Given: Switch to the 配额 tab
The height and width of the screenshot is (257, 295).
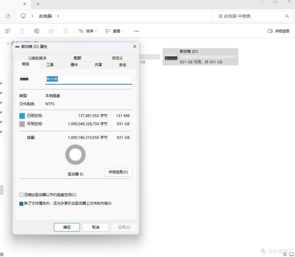Looking at the screenshot, I should tap(78, 58).
